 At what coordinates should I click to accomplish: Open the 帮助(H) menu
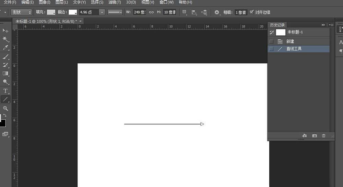point(185,2)
